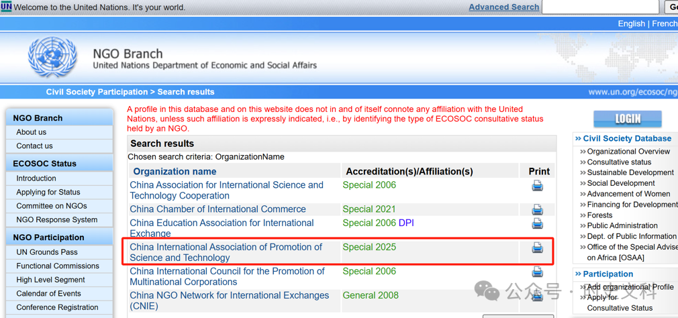Open Apply for Consultative Status link
Image resolution: width=678 pixels, height=318 pixels.
620,303
